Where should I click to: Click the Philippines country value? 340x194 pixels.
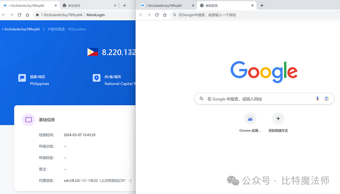point(40,84)
